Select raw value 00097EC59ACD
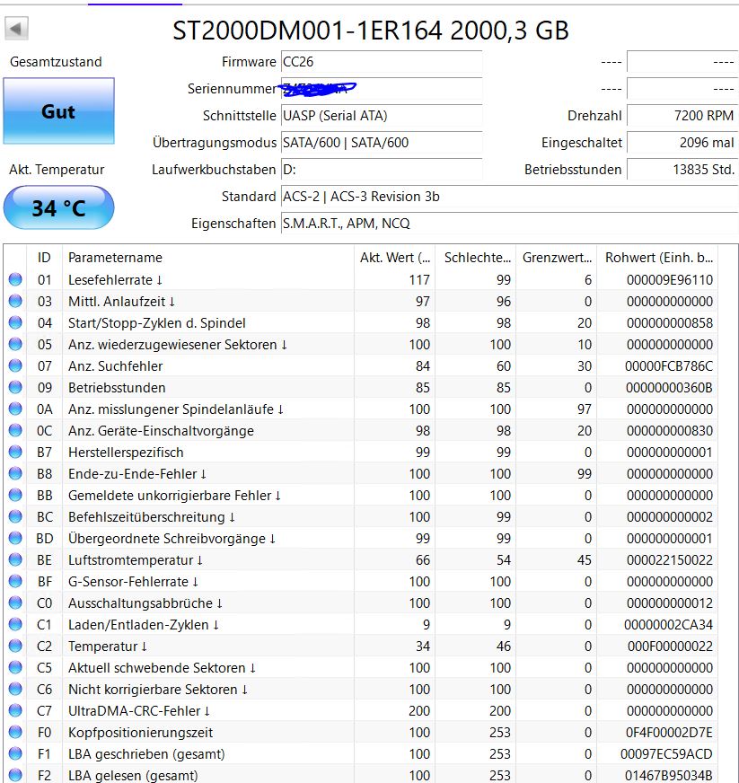This screenshot has height=783, width=739. point(666,754)
